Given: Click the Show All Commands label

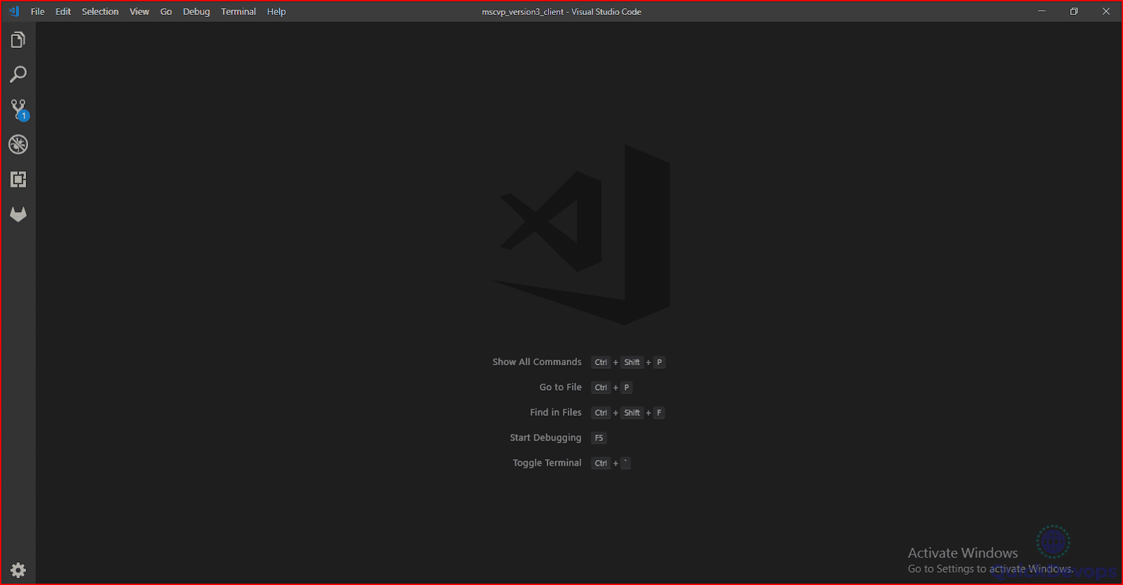Looking at the screenshot, I should (x=537, y=362).
